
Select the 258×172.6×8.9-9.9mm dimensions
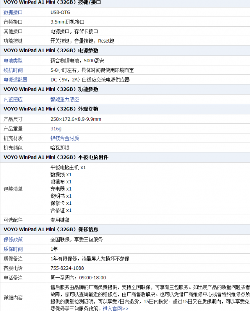[76, 119]
